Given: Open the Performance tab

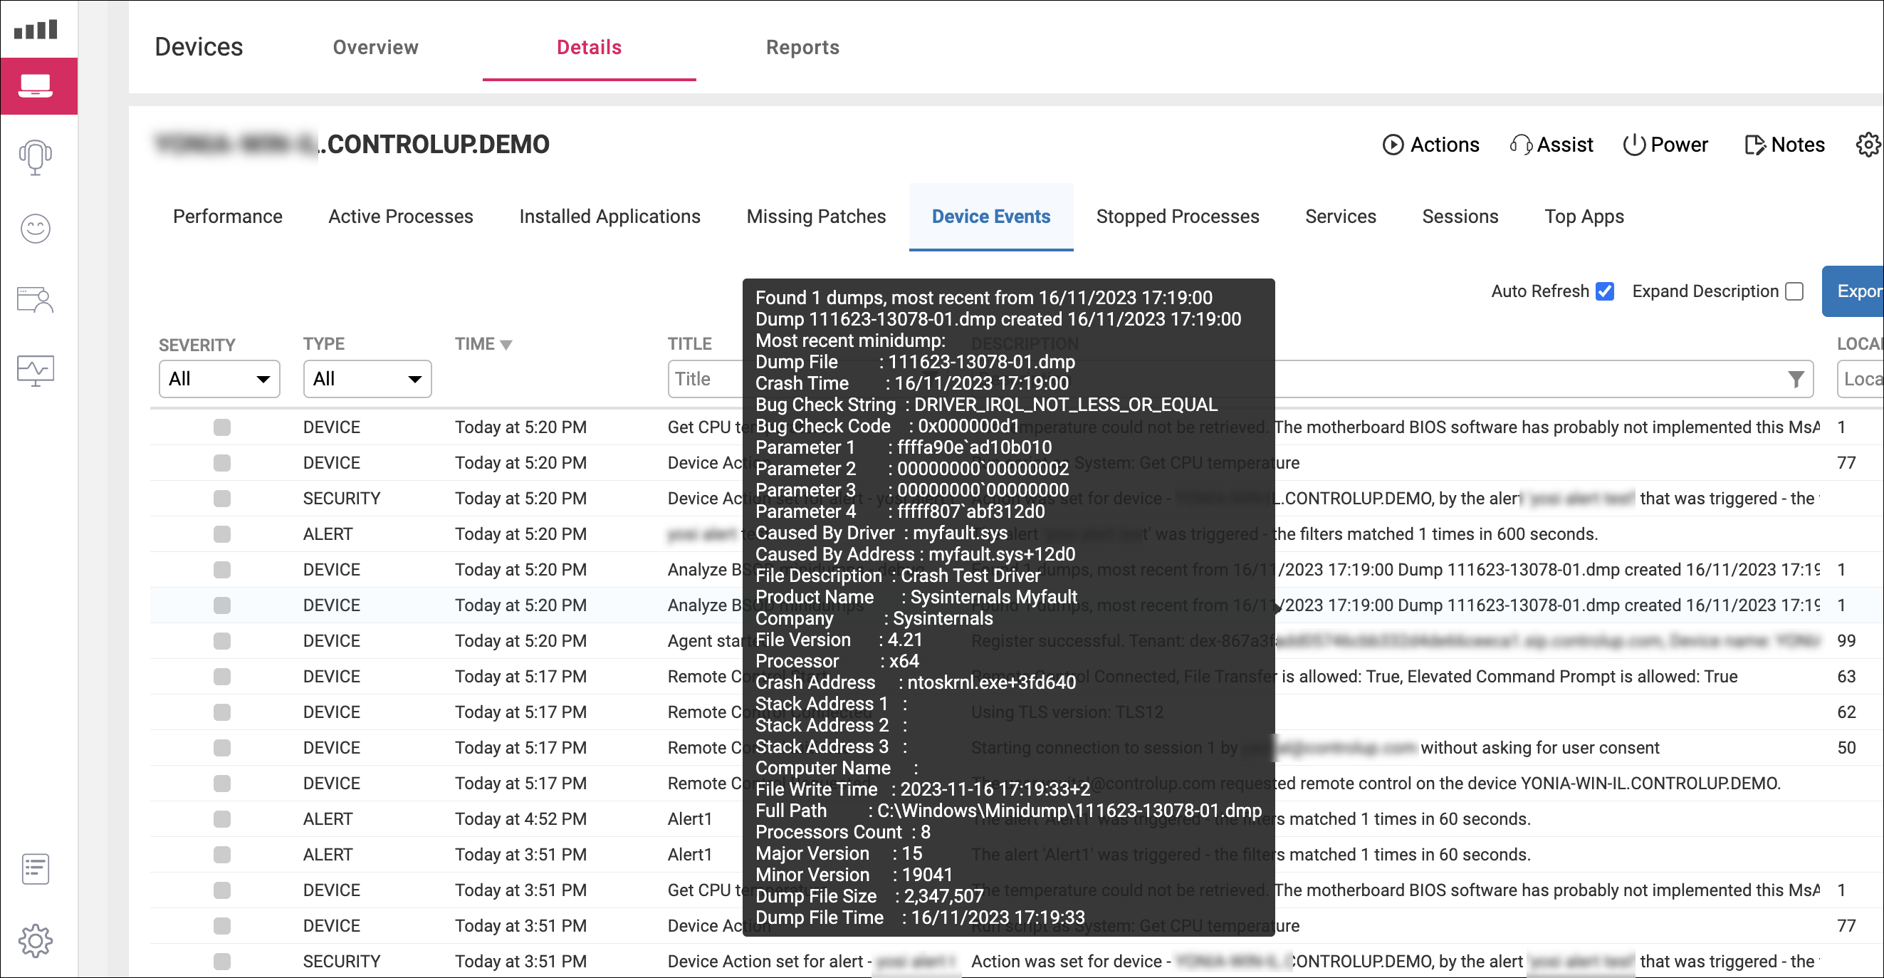Looking at the screenshot, I should [x=227, y=217].
